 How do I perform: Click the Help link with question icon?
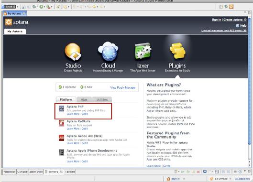coord(241,26)
